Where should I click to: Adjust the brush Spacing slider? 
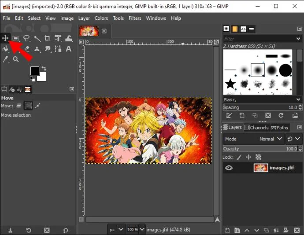coord(260,107)
